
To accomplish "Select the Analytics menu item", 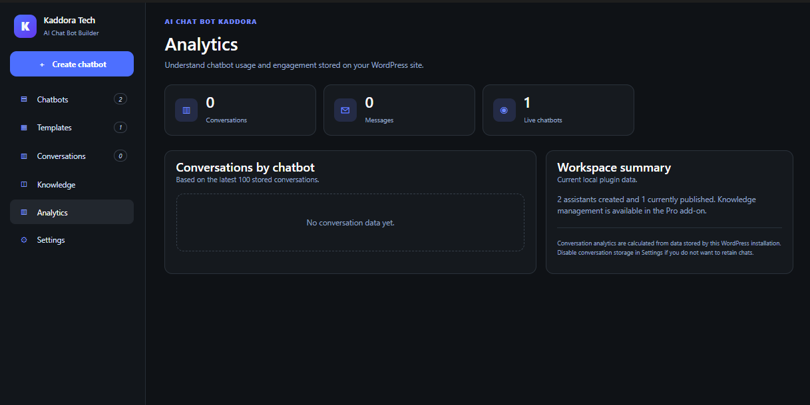I will [72, 212].
